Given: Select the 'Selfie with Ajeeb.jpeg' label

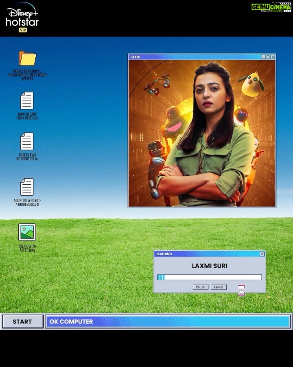Looking at the screenshot, I should (27, 248).
